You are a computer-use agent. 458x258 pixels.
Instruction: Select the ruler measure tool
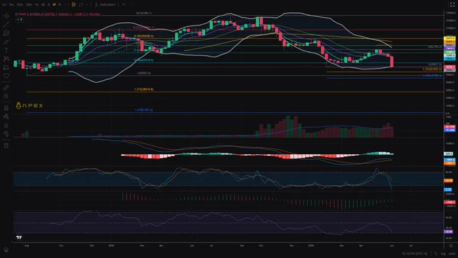6,88
